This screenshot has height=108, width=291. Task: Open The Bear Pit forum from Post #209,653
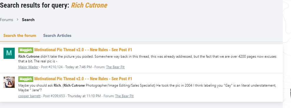click(124, 96)
